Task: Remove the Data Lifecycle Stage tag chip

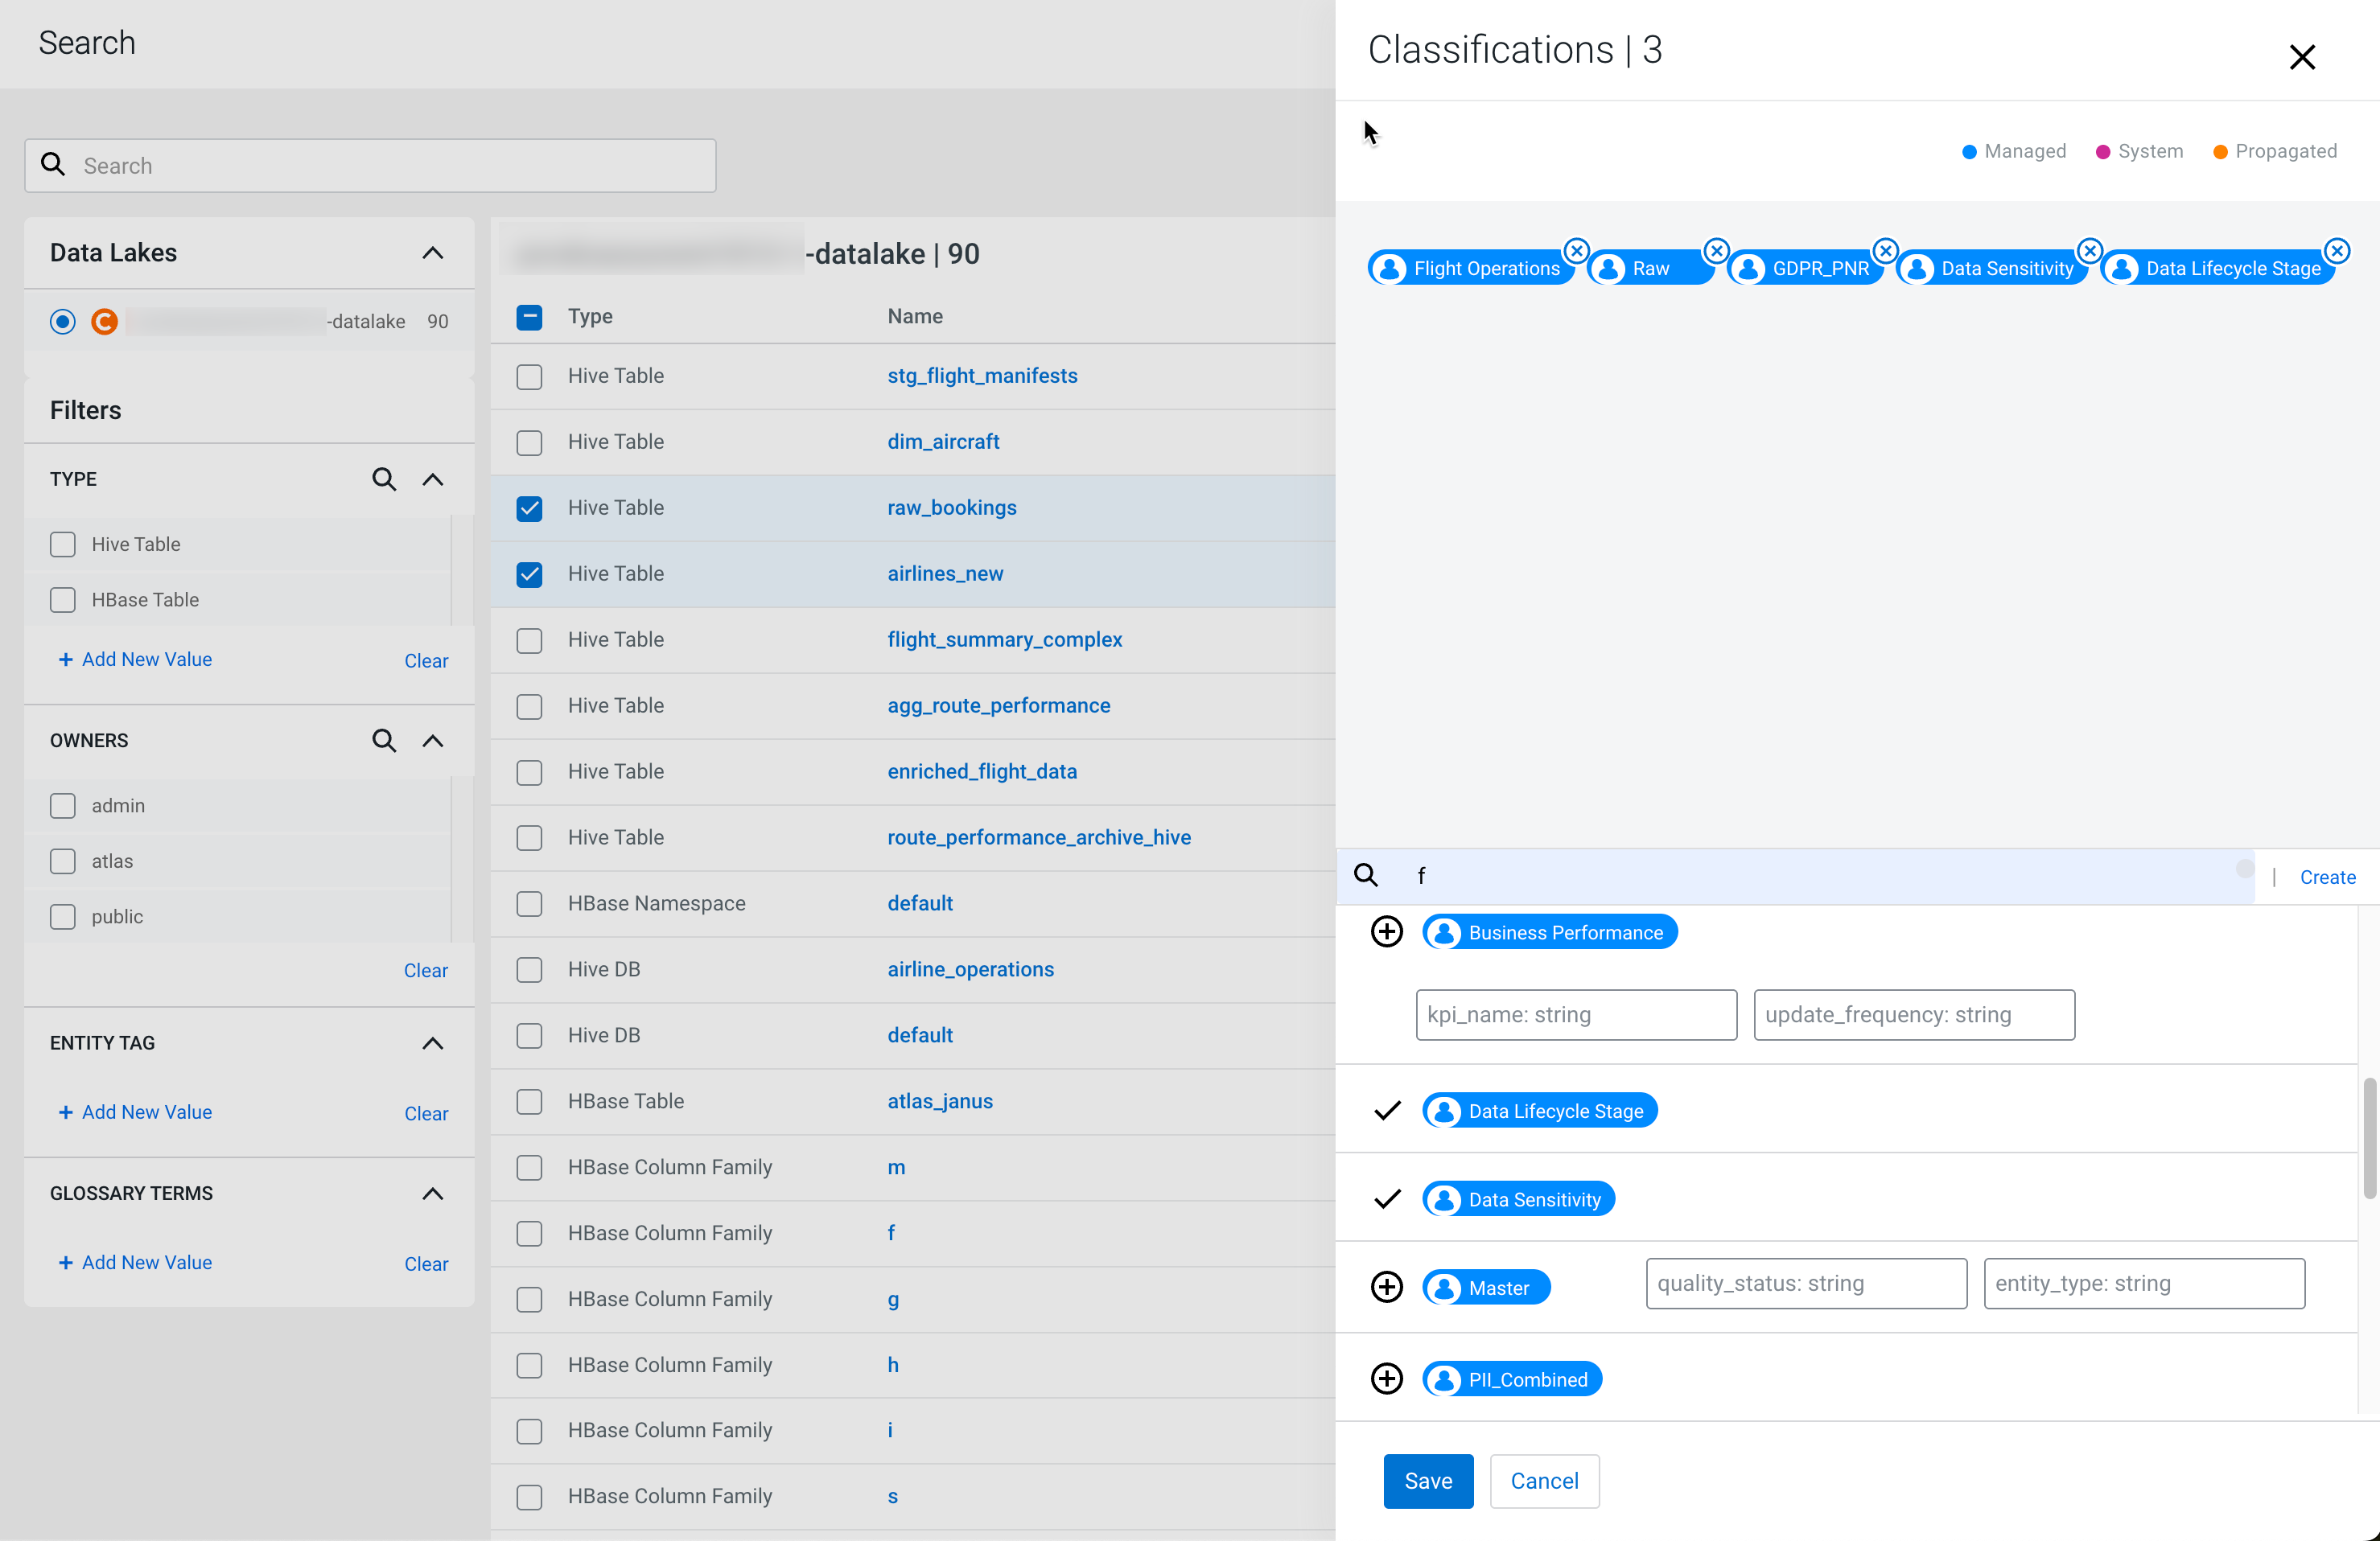Action: coord(2337,251)
